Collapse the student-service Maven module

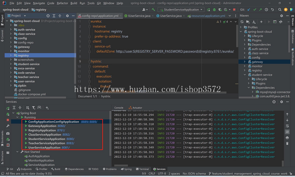[245, 75]
